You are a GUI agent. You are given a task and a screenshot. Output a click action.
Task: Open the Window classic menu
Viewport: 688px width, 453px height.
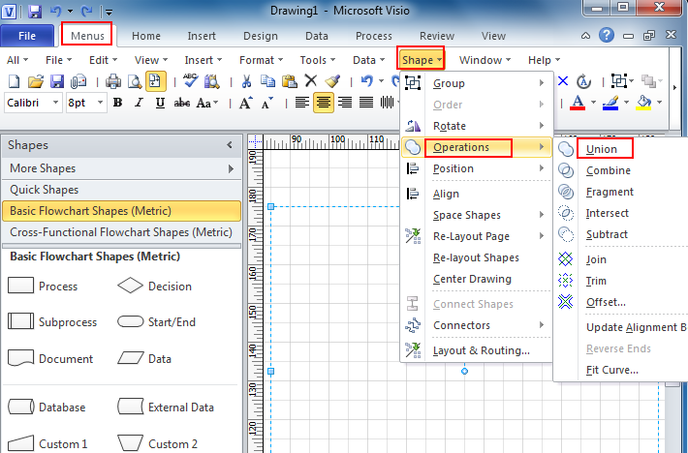(x=485, y=60)
